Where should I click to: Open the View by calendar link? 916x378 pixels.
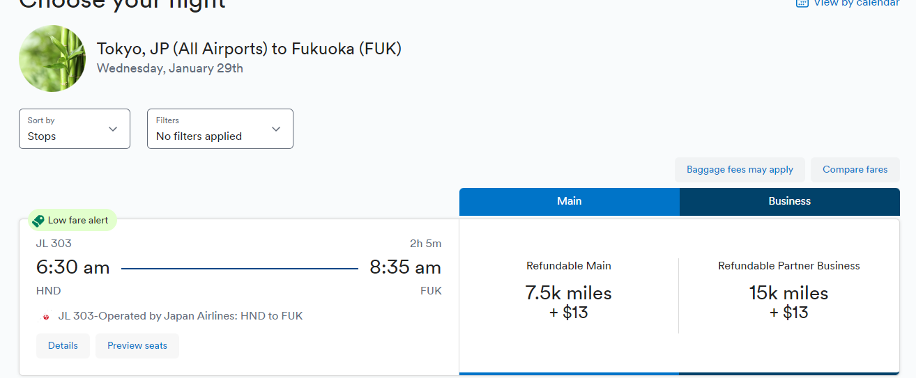coord(856,3)
